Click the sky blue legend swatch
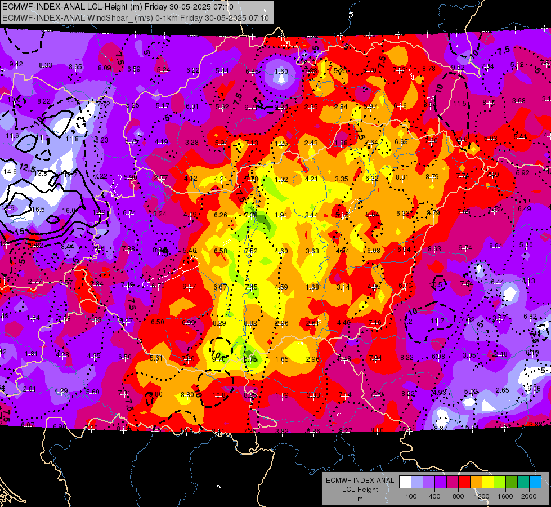551x507 pixels. pos(535,482)
